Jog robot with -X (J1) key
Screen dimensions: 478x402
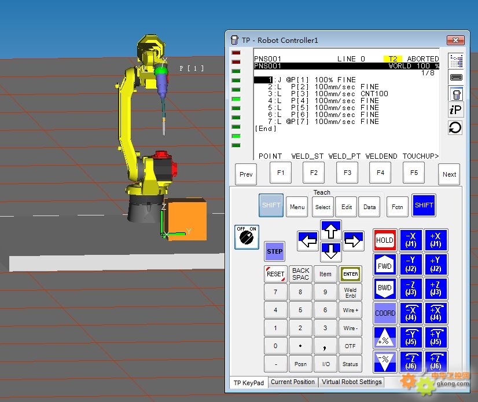point(411,240)
